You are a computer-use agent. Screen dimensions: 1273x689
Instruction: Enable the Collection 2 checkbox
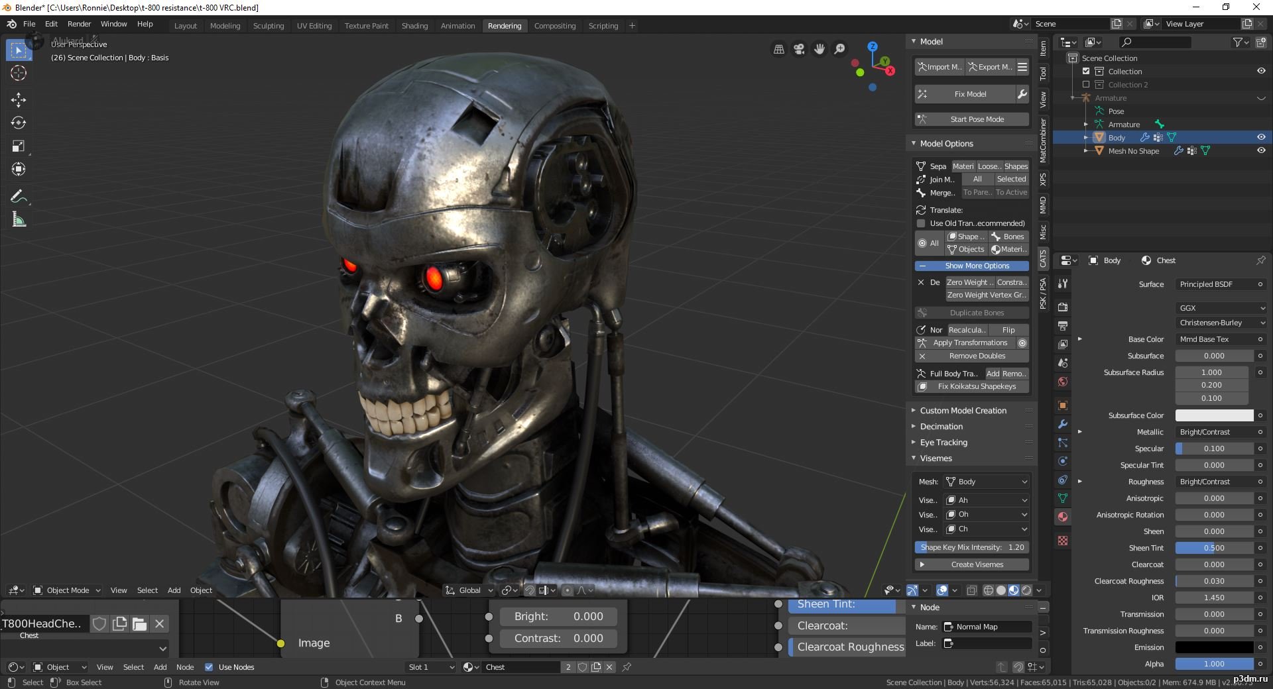[x=1086, y=84]
